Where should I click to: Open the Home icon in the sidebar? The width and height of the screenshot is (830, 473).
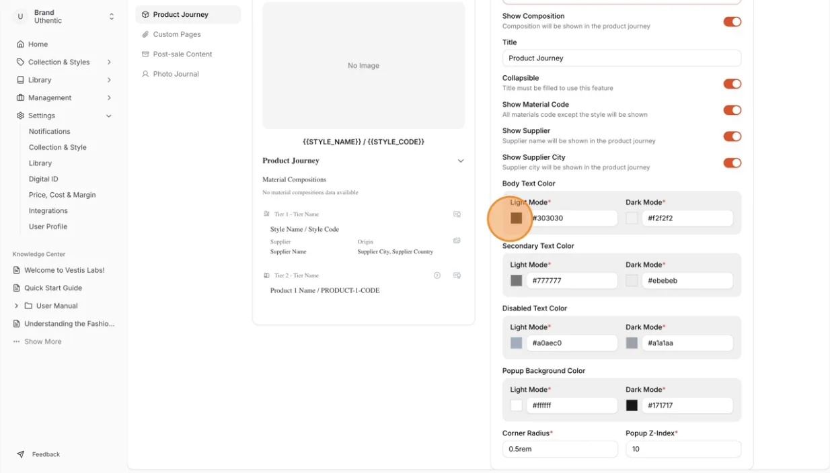click(20, 44)
